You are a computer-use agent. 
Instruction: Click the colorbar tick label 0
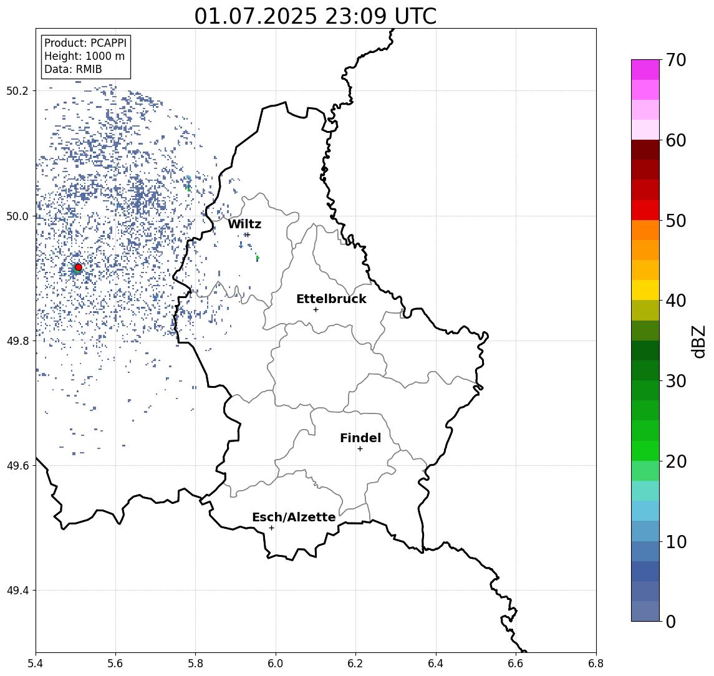(671, 621)
